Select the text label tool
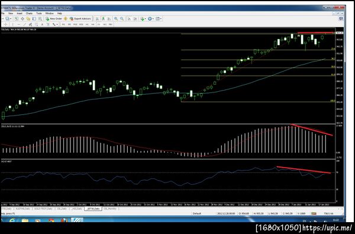 (48, 24)
